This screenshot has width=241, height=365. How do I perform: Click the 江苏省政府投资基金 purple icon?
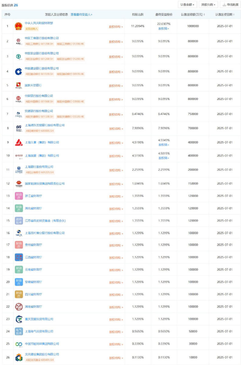point(19,221)
